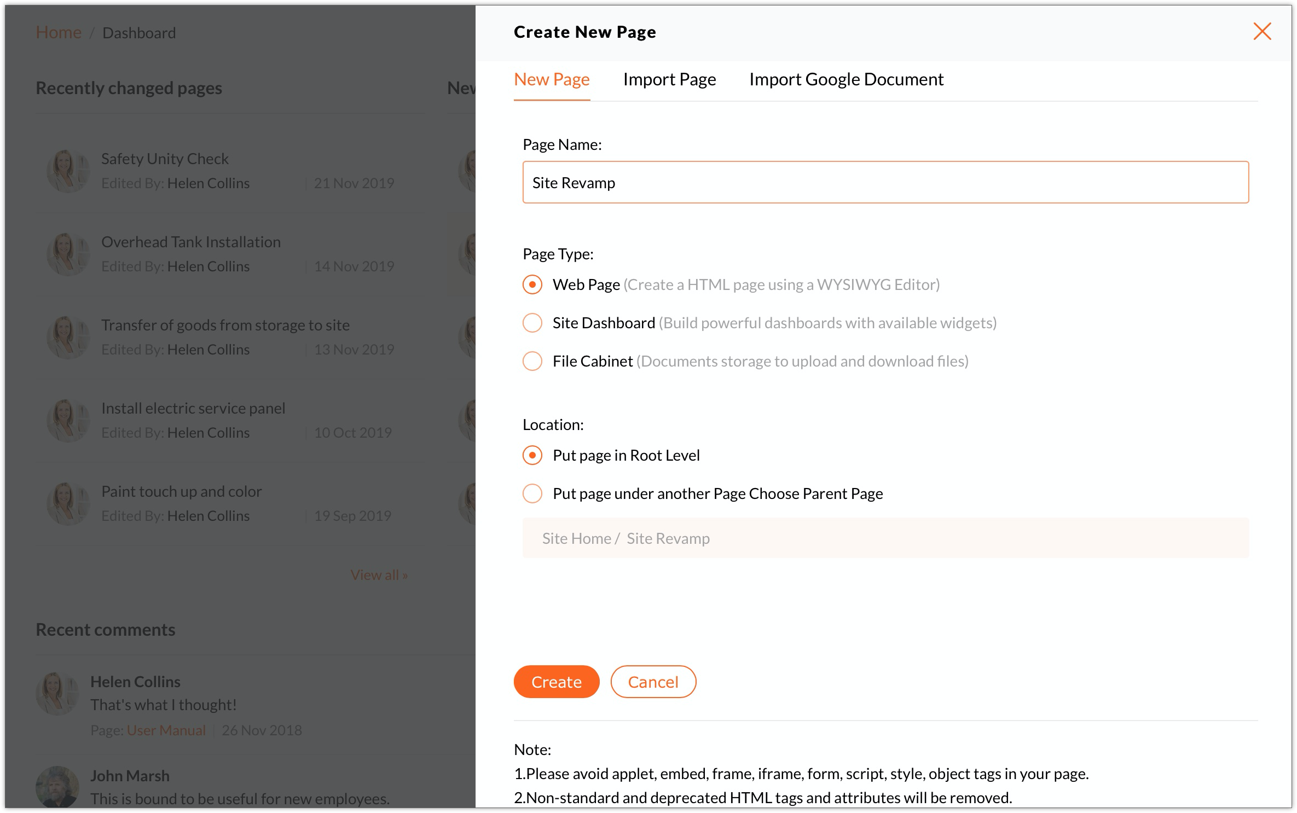
Task: Choose Put page under another Page
Action: tap(532, 493)
